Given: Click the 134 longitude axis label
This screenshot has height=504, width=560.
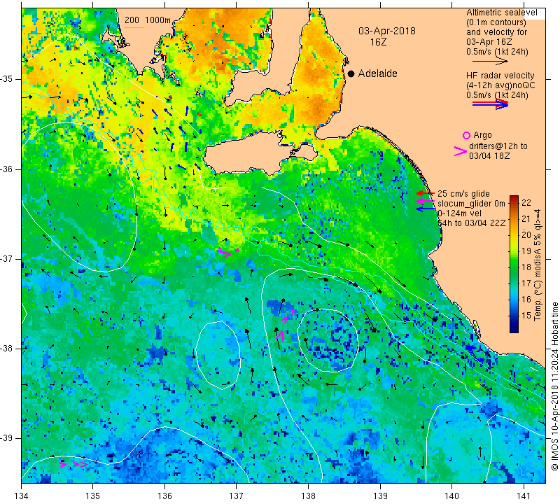Looking at the screenshot, I should point(22,496).
